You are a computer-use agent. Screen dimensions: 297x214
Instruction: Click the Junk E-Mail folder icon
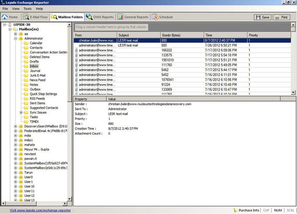tap(26, 76)
